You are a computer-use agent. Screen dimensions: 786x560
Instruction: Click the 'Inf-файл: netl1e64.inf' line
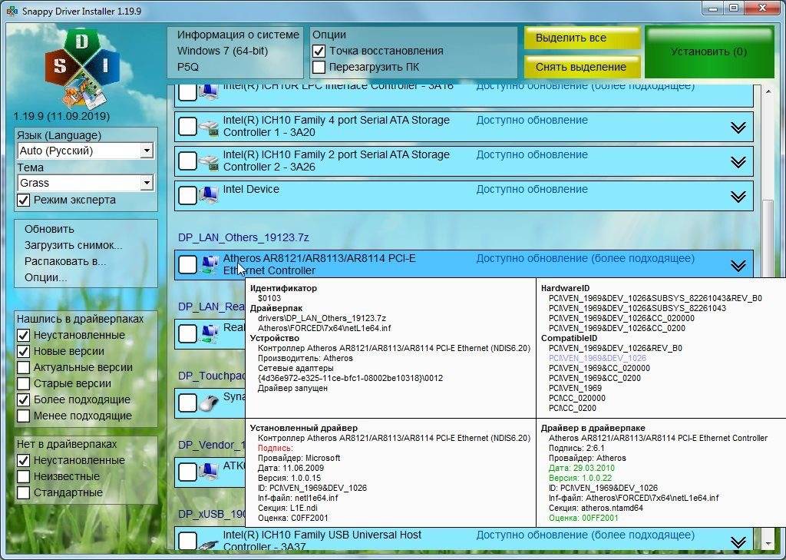(298, 498)
